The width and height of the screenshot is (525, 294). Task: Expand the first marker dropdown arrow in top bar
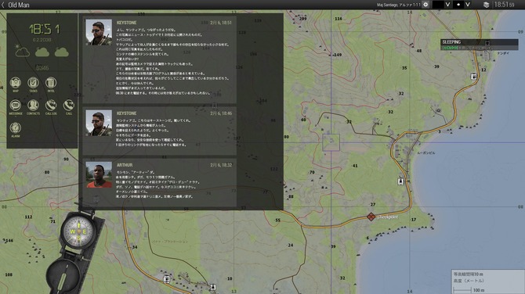pyautogui.click(x=447, y=5)
